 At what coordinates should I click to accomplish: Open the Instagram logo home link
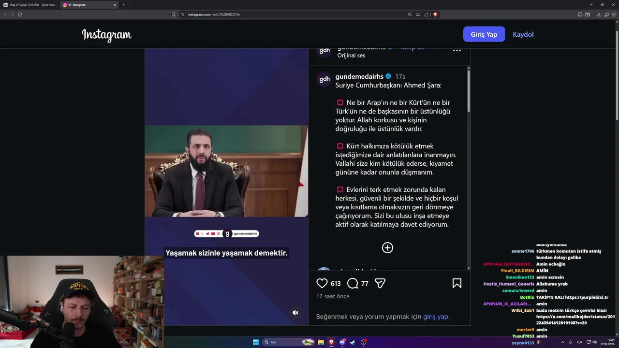pyautogui.click(x=106, y=35)
